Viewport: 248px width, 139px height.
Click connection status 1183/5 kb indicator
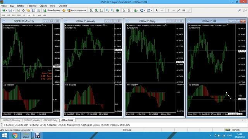(x=232, y=130)
